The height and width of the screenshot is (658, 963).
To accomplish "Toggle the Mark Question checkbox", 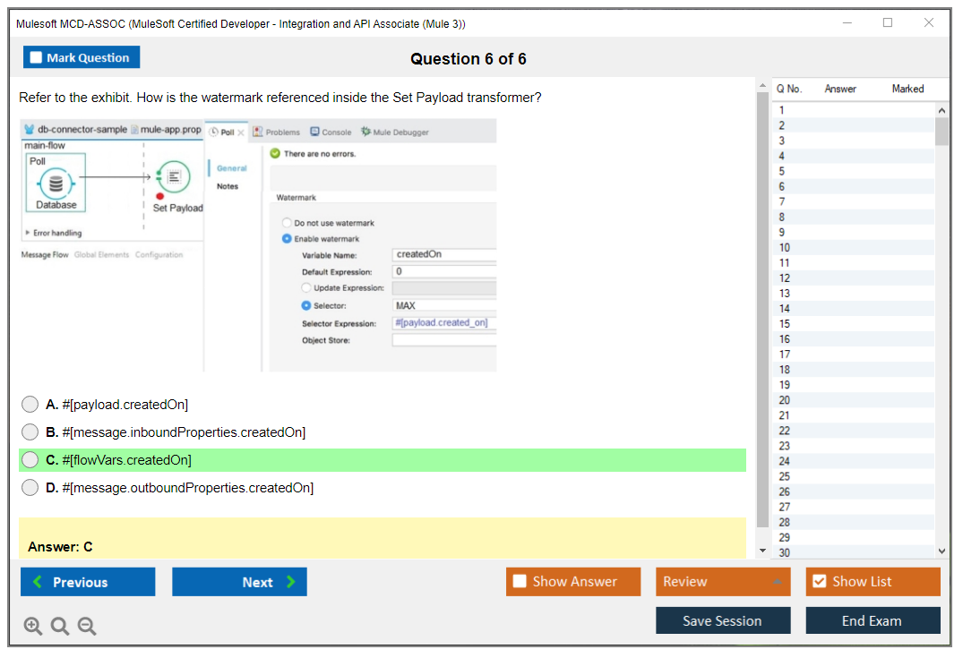I will coord(37,58).
